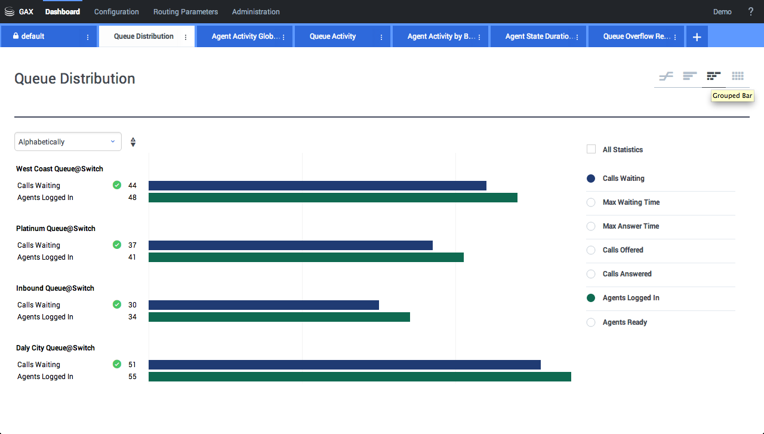Select the line chart view icon

click(666, 76)
